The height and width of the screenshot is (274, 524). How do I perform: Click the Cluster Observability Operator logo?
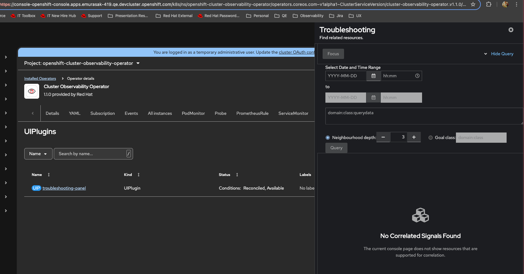point(32,91)
